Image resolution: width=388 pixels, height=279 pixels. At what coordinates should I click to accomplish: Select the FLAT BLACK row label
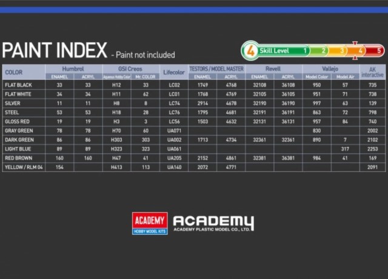(x=19, y=85)
